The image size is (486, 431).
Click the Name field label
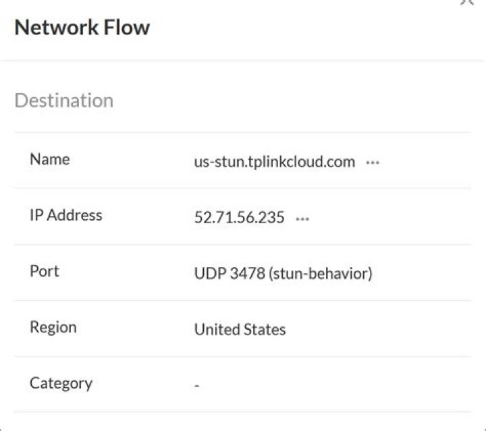(49, 159)
